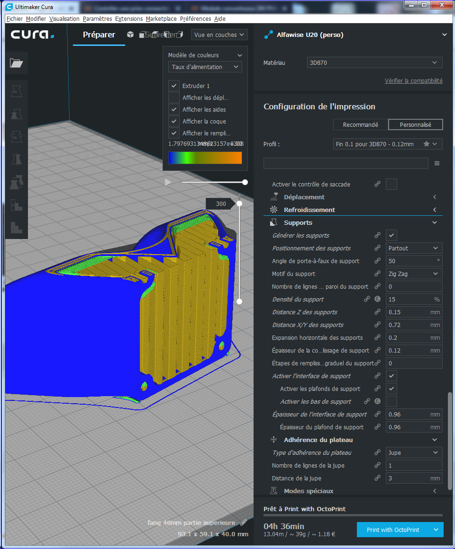Click the Vérifier la compatibilité link
This screenshot has height=549, width=455.
click(413, 81)
